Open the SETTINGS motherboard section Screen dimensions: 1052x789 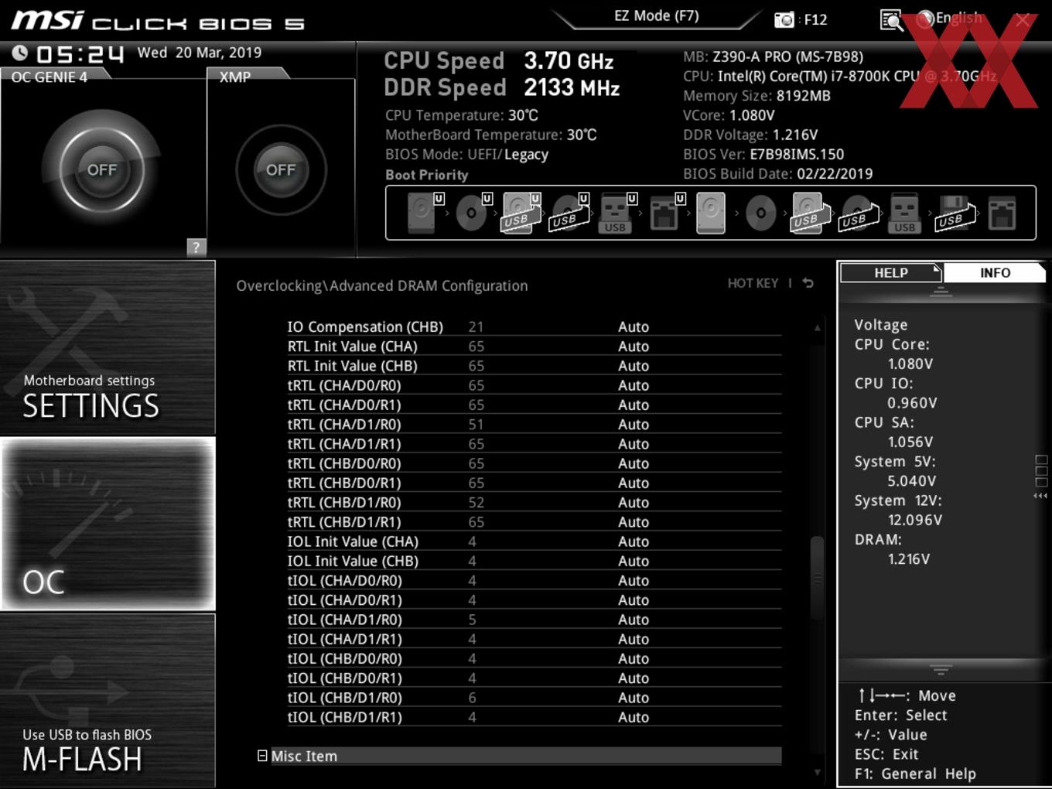(x=108, y=347)
